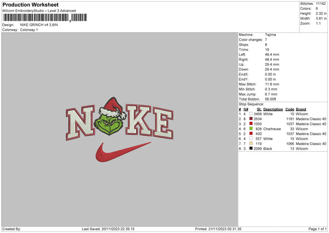The width and height of the screenshot is (329, 233).
Task: Click the Santa hat on the Grinch
Action: pyautogui.click(x=112, y=108)
